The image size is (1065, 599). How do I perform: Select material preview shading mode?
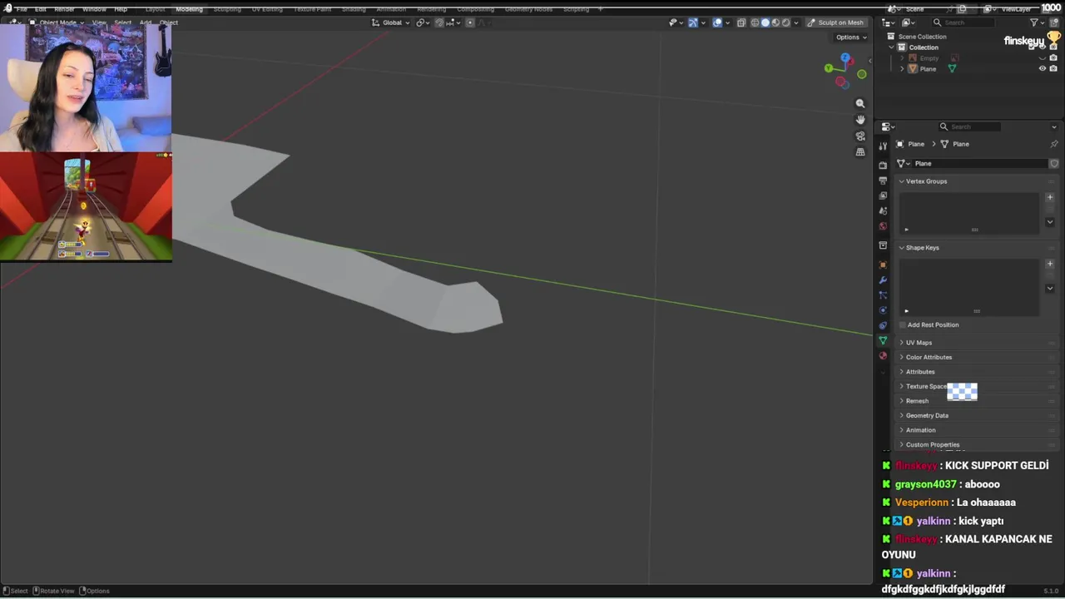pyautogui.click(x=775, y=22)
